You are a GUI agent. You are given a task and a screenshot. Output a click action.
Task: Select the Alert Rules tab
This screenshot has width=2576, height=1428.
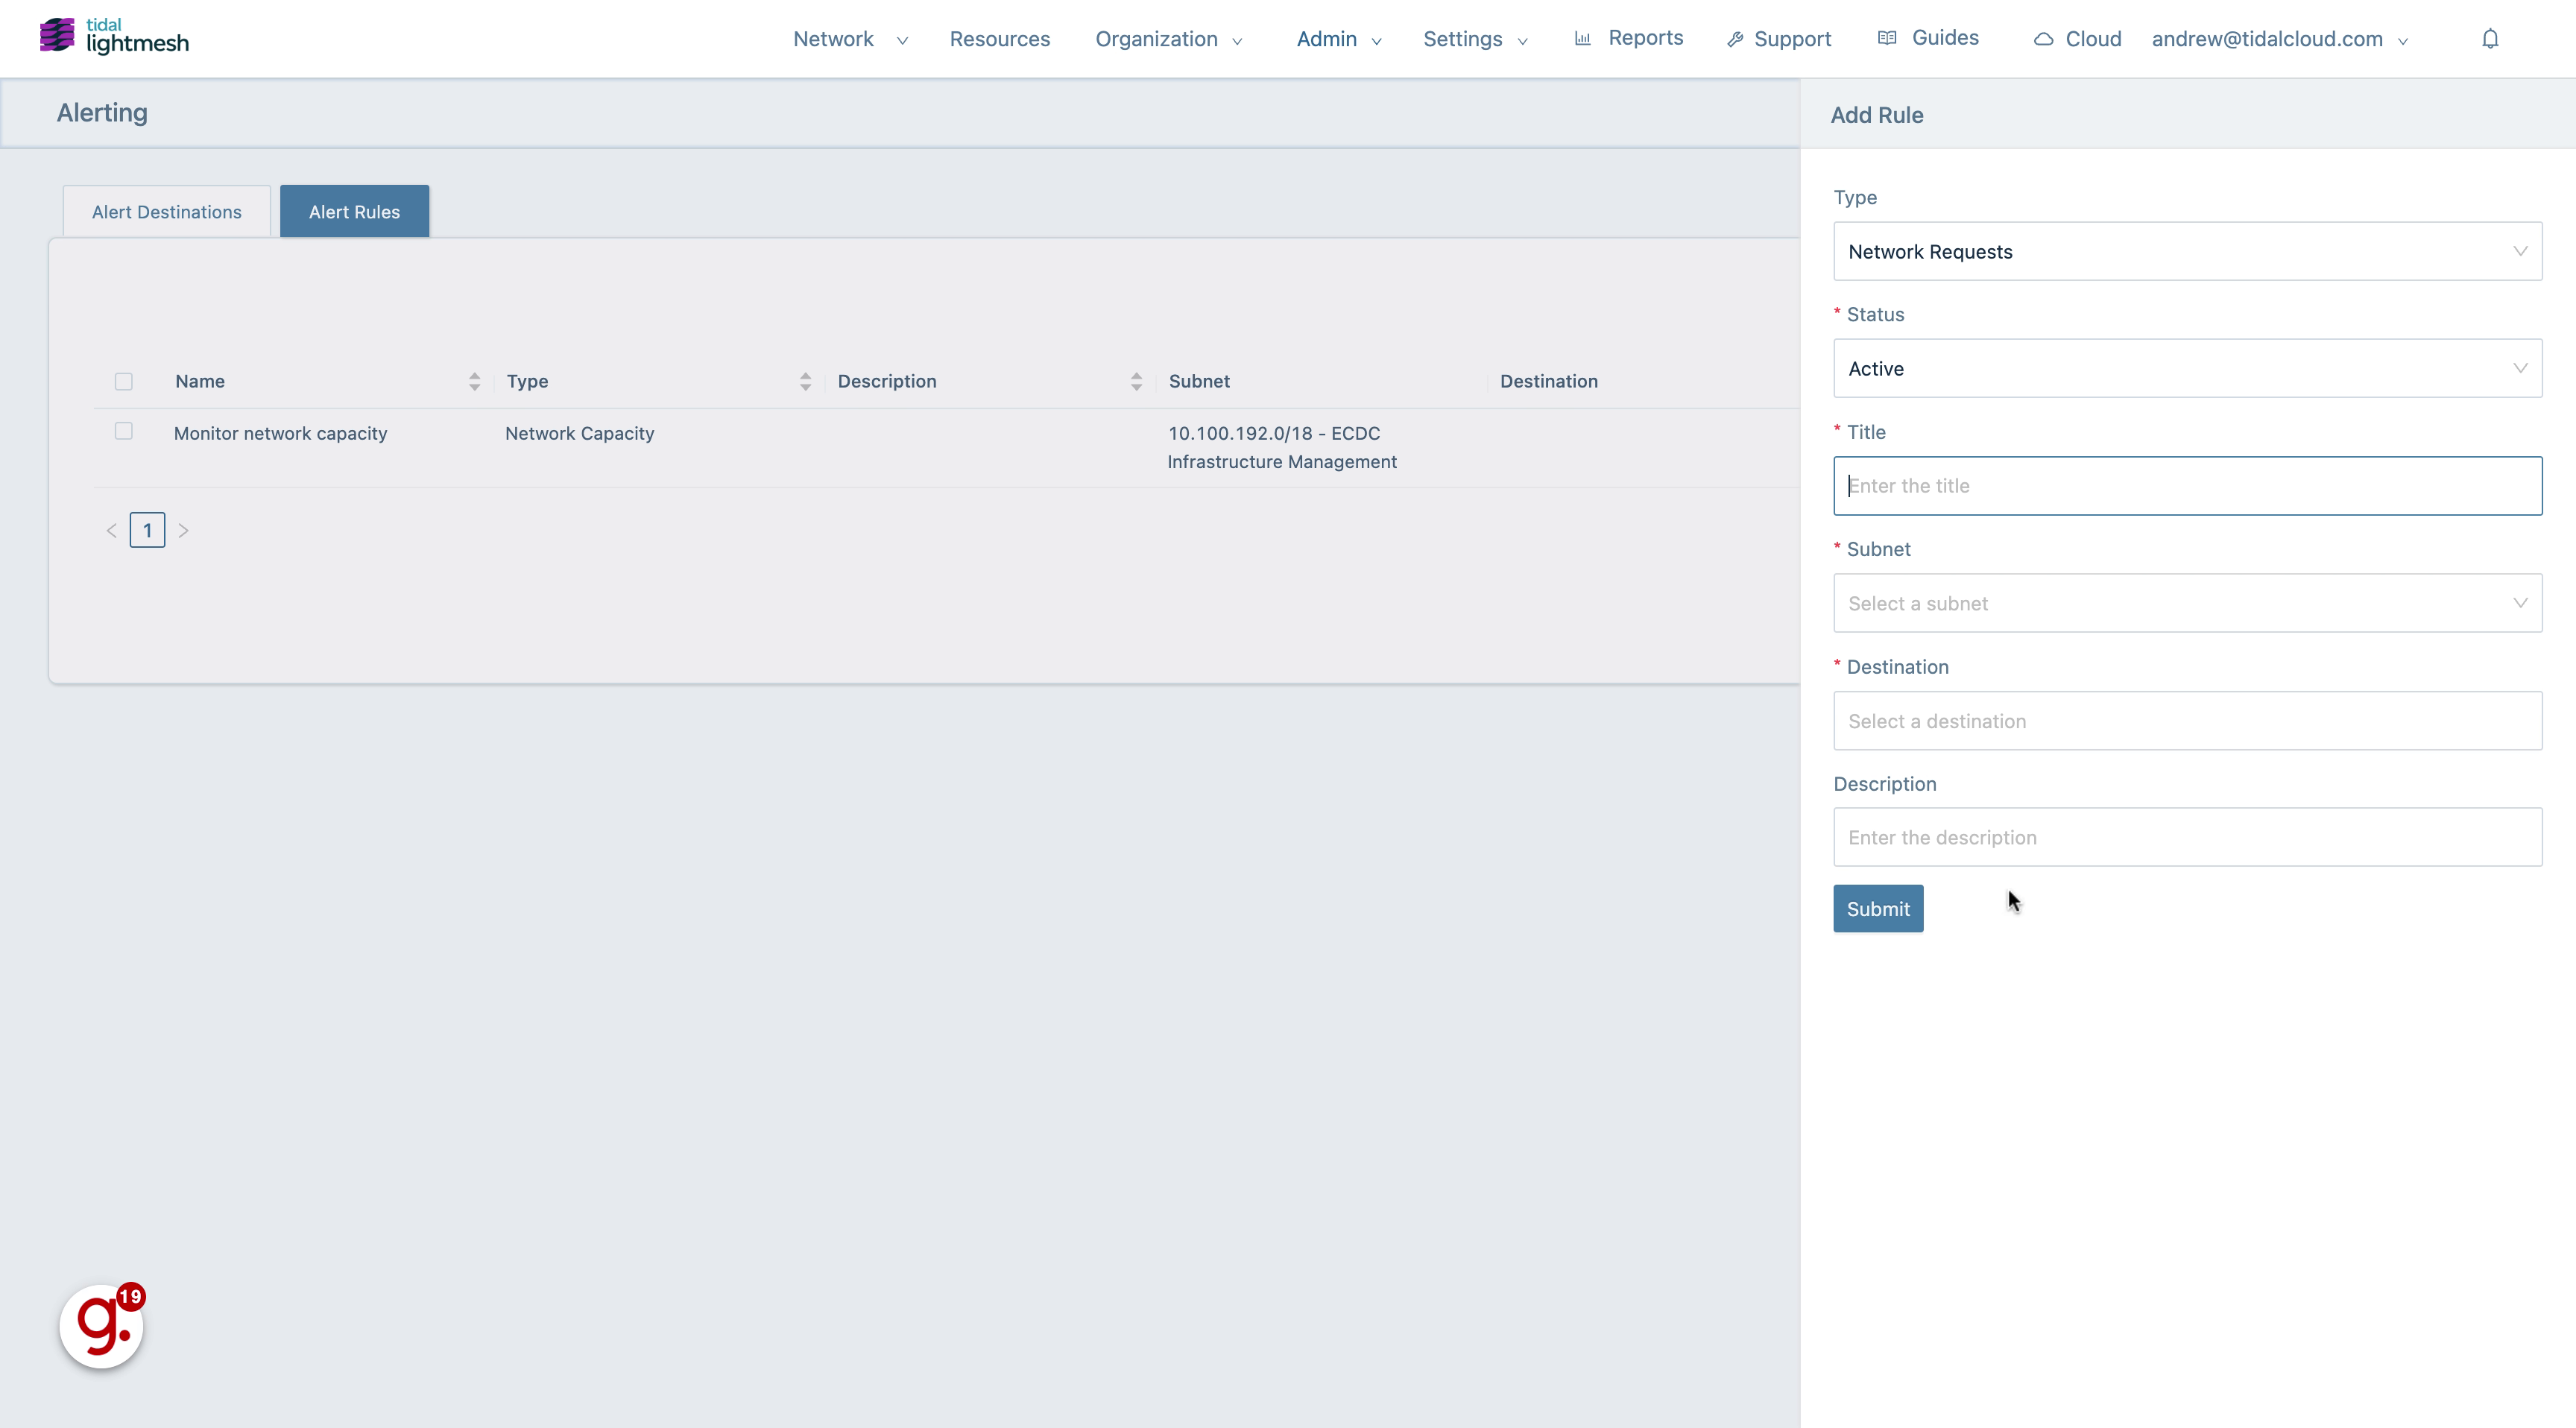(x=354, y=211)
